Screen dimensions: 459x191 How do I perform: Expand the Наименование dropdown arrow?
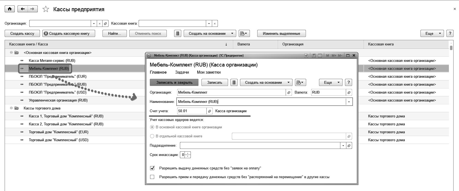349,102
